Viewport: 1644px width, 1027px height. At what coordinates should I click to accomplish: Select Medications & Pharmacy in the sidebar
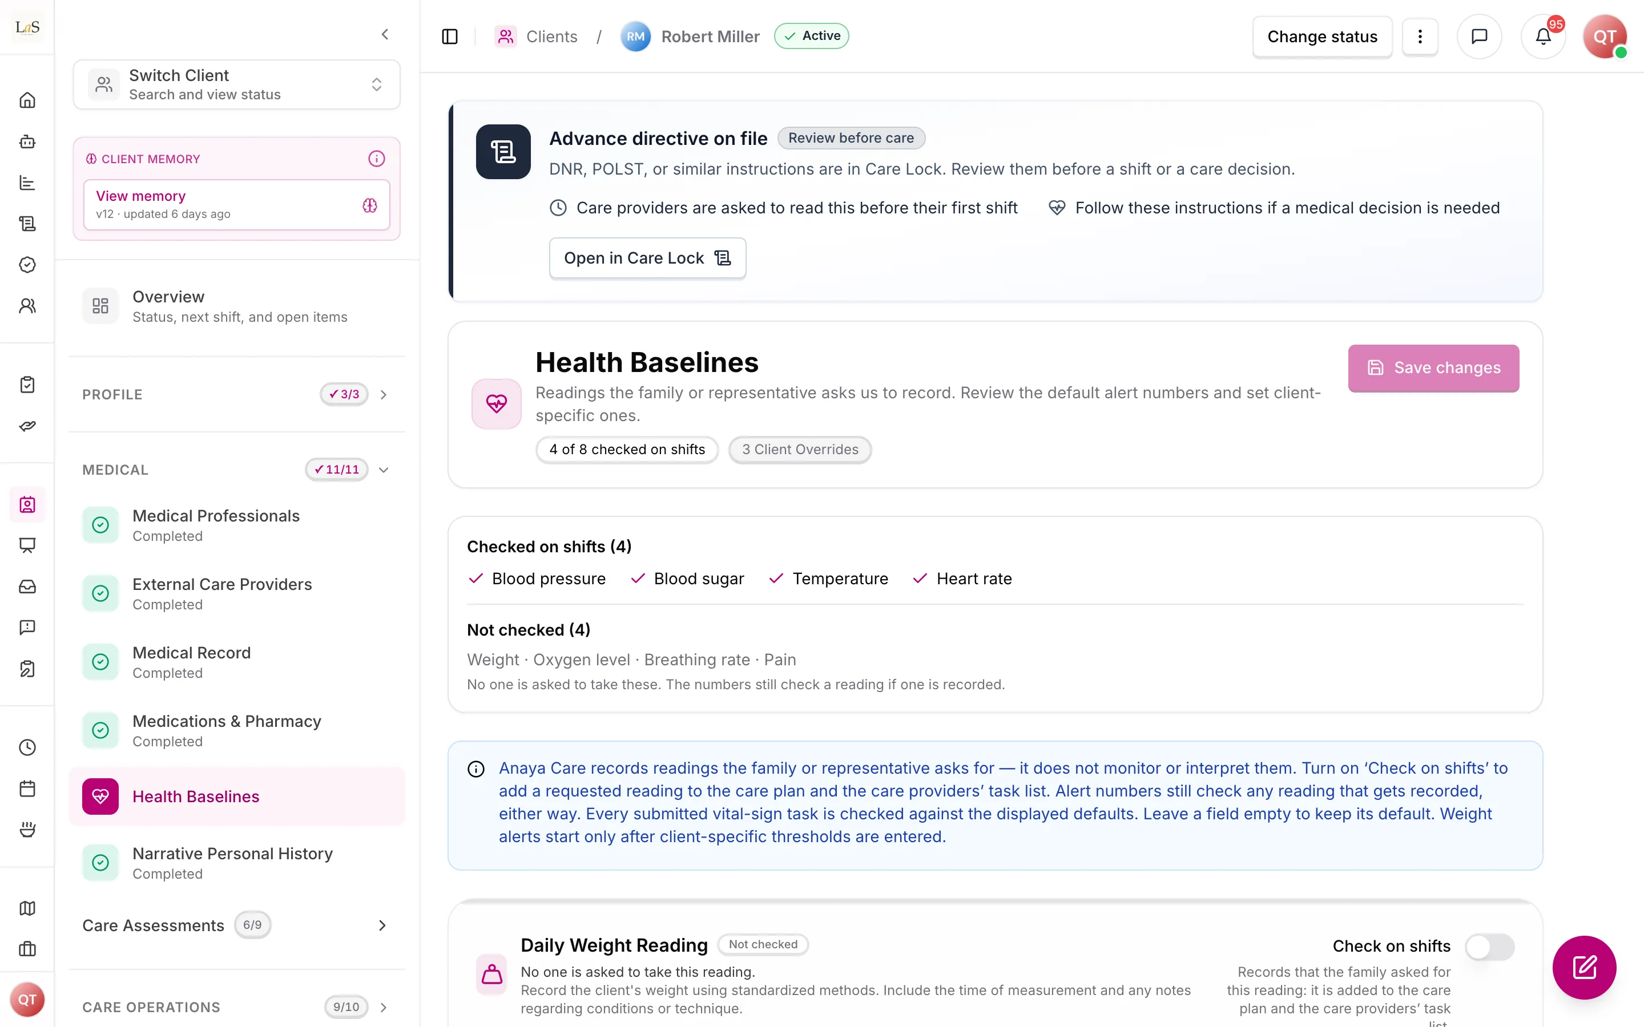click(236, 730)
